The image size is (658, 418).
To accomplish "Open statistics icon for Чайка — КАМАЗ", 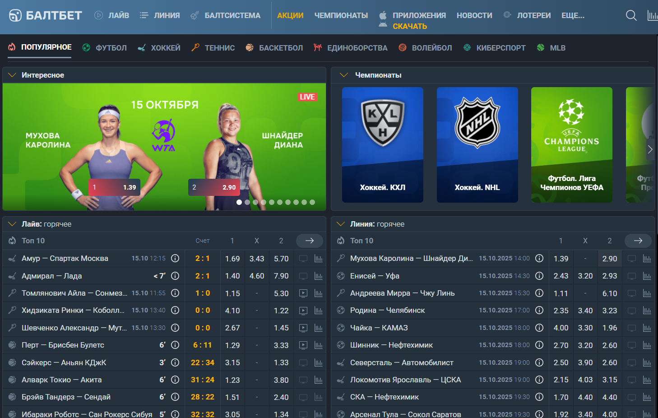I will click(647, 328).
